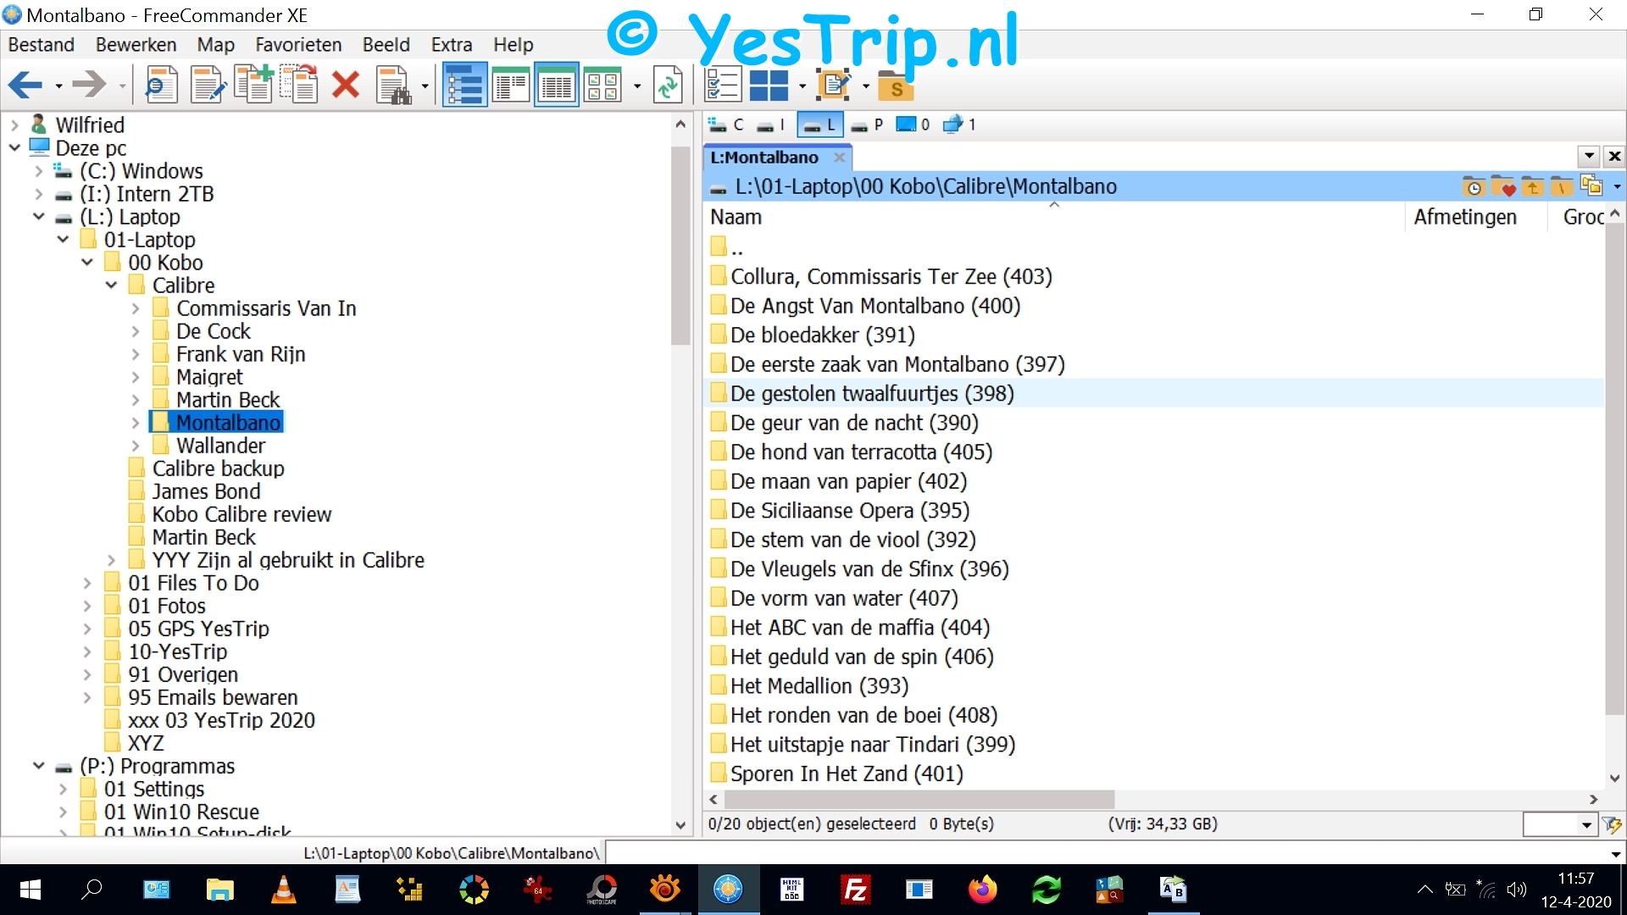This screenshot has width=1627, height=915.
Task: Click the red X delete icon
Action: point(345,85)
